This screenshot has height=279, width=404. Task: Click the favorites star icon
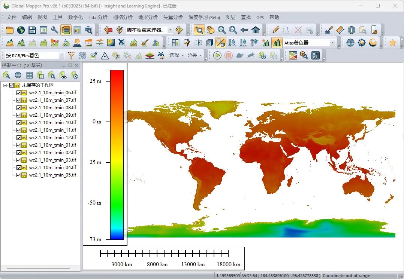click(x=393, y=43)
